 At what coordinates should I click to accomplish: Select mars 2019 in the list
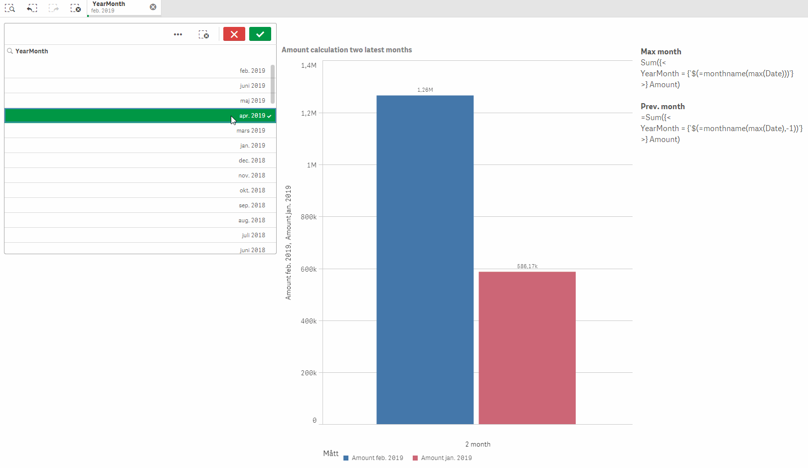tap(140, 131)
